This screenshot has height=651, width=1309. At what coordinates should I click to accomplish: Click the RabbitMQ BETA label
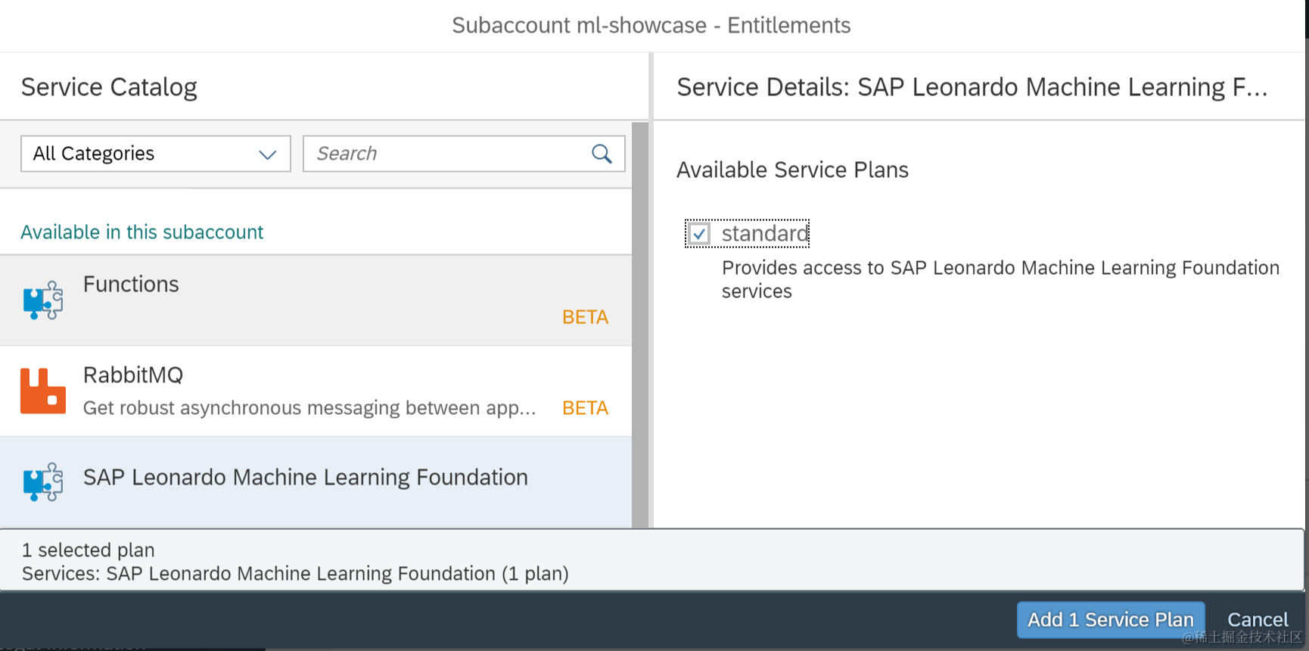585,408
